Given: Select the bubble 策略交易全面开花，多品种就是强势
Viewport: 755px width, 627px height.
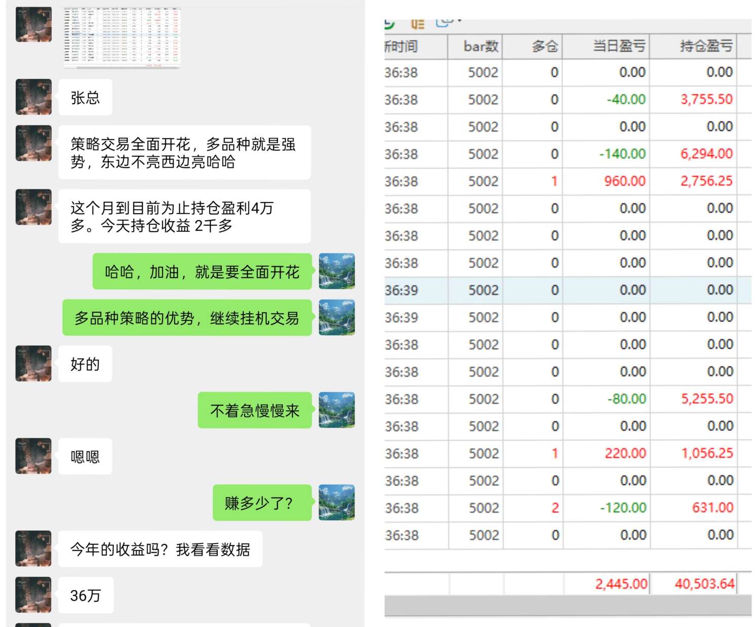Looking at the screenshot, I should [184, 152].
